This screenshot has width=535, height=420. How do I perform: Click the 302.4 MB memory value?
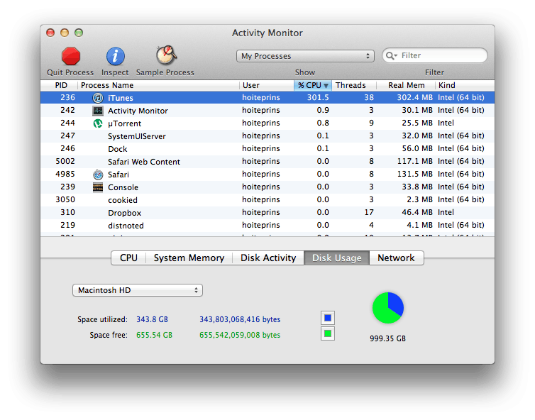[x=414, y=98]
